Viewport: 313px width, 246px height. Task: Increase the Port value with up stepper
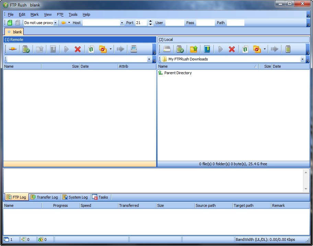pos(150,21)
